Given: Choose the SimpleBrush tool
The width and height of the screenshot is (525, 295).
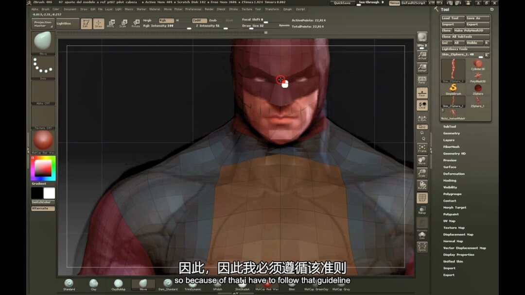Looking at the screenshot, I should point(453,90).
